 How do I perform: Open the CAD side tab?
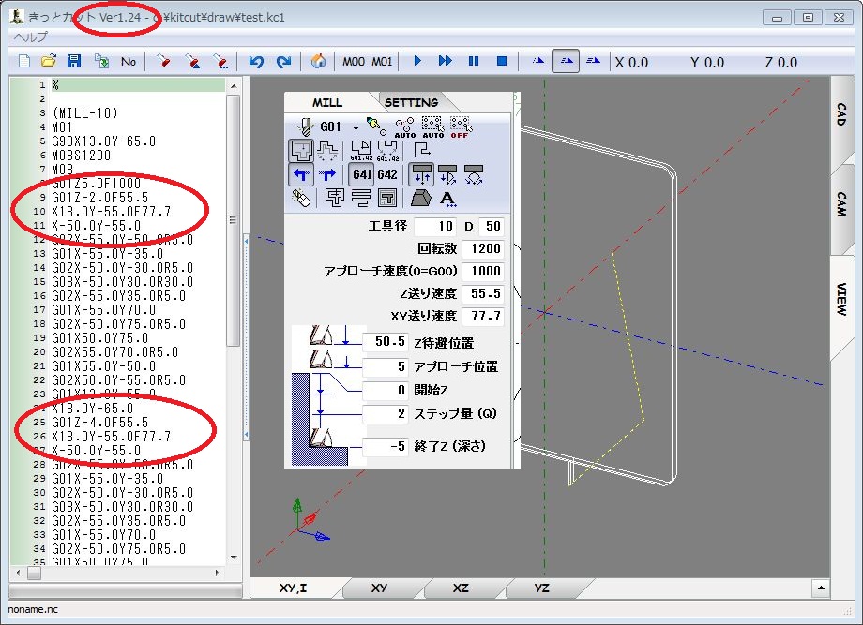(x=841, y=114)
